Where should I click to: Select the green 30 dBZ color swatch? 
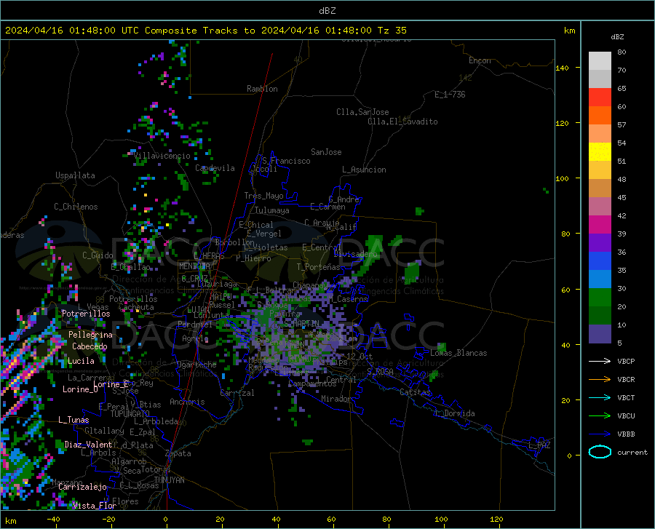pyautogui.click(x=600, y=298)
